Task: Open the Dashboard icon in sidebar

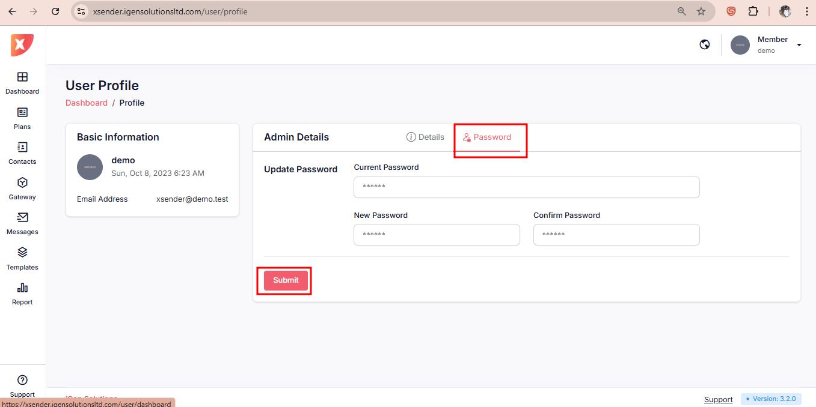Action: pyautogui.click(x=22, y=77)
